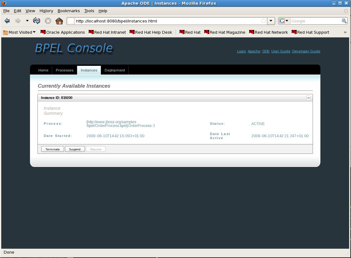Open the Edit menu
The image size is (351, 258).
17,11
